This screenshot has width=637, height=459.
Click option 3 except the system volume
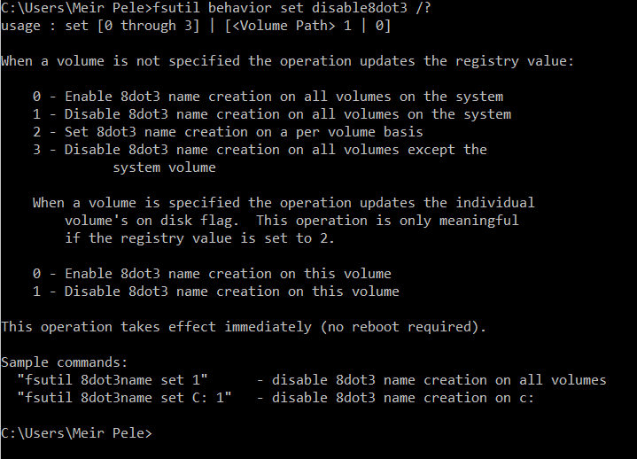260,150
